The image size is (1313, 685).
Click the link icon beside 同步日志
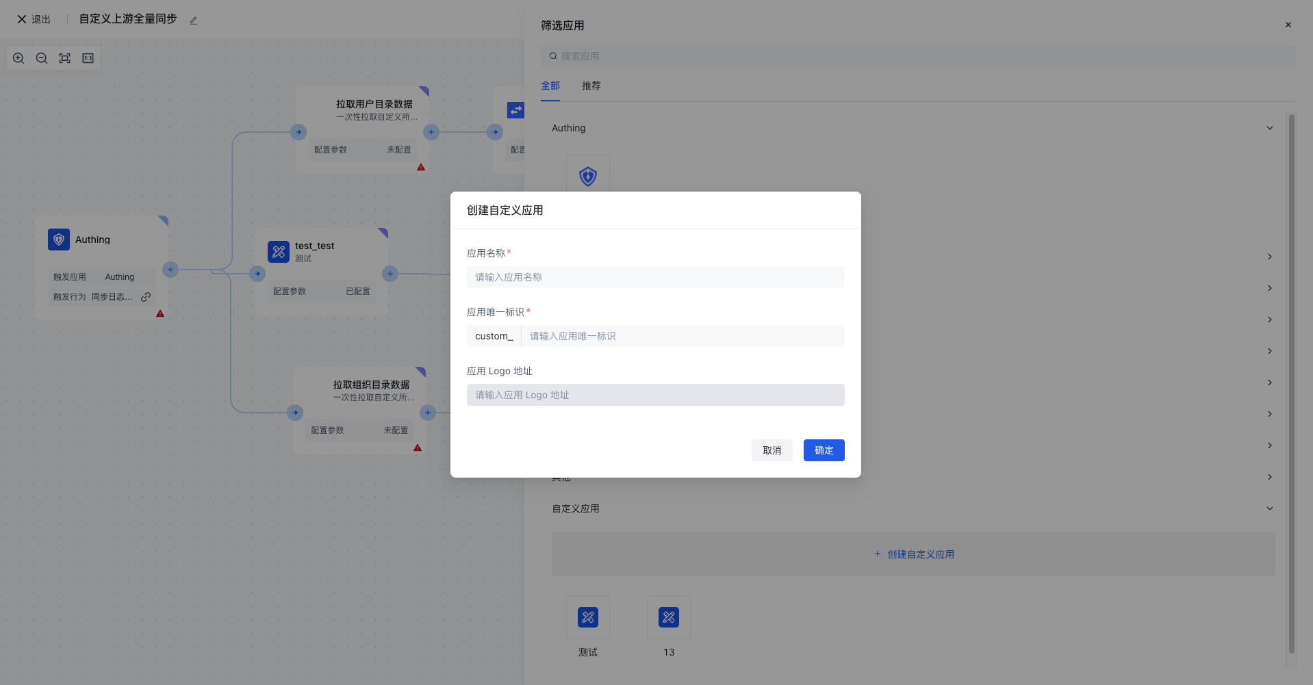146,297
